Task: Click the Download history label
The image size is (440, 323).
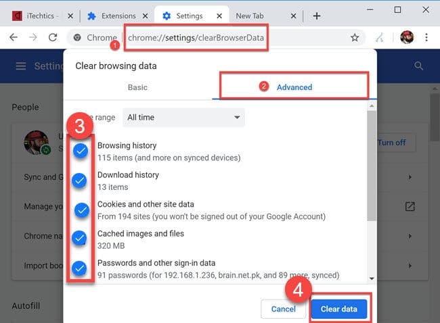Action: click(128, 175)
